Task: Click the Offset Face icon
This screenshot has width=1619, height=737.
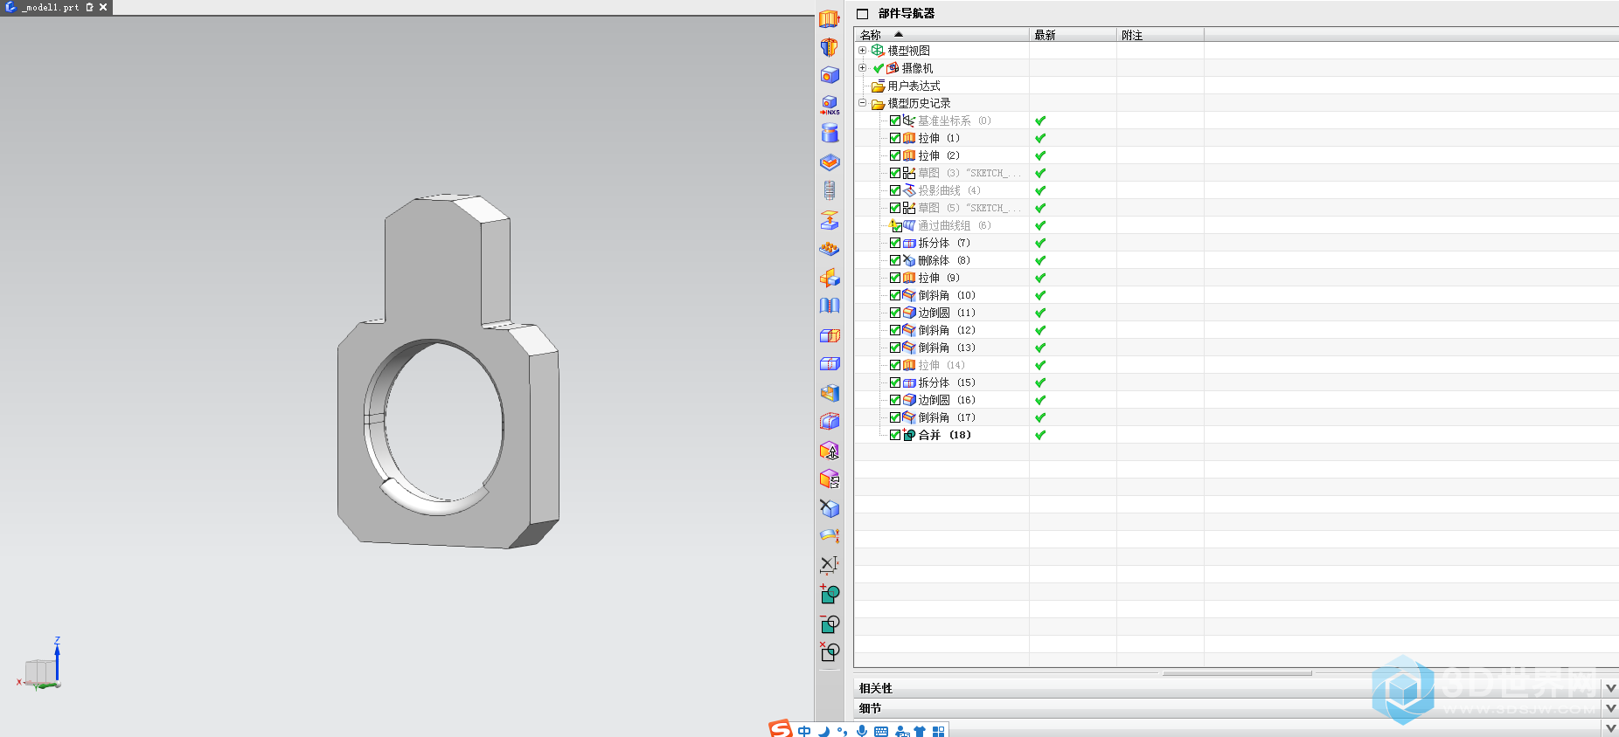Action: click(830, 422)
